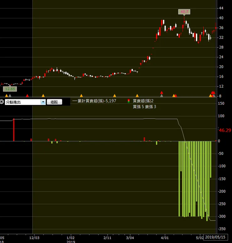The image size is (232, 243).
Task: Click the 44 price axis label
Action: click(x=221, y=8)
